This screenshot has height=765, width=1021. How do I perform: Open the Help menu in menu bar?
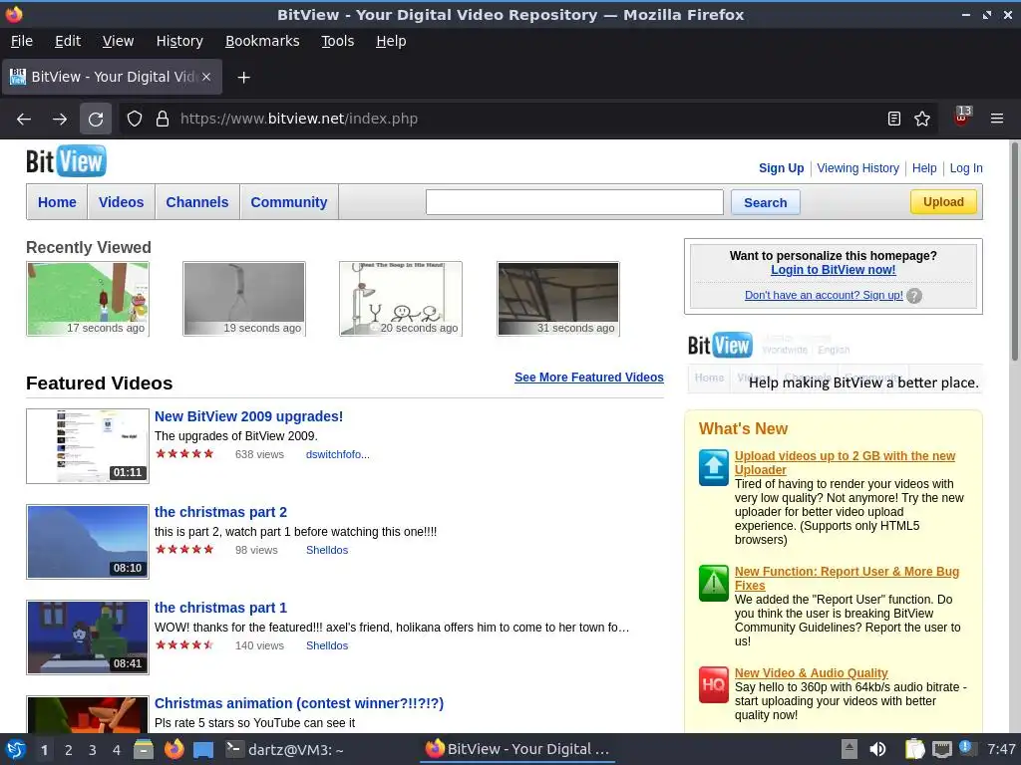391,41
